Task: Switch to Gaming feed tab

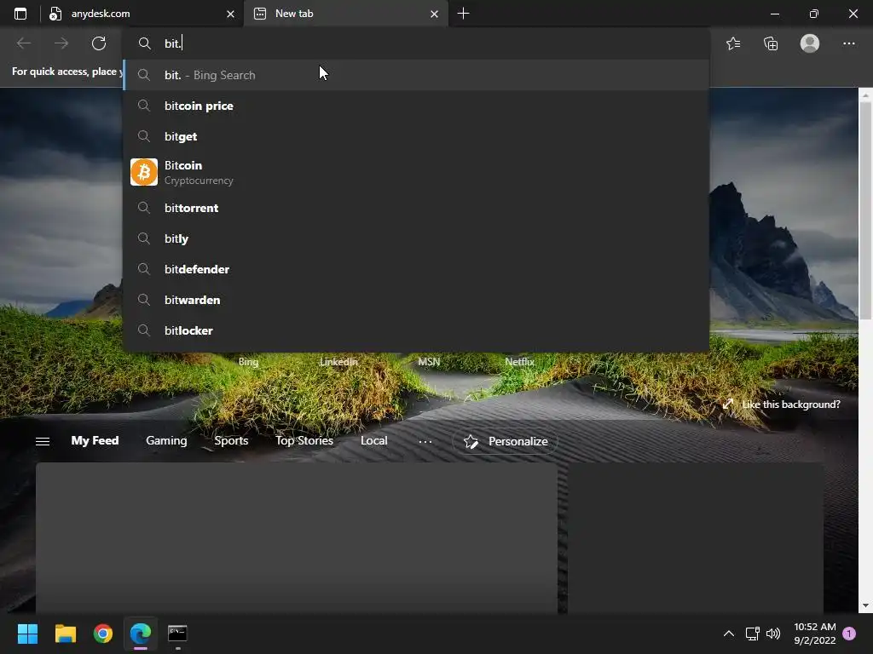Action: (x=166, y=440)
